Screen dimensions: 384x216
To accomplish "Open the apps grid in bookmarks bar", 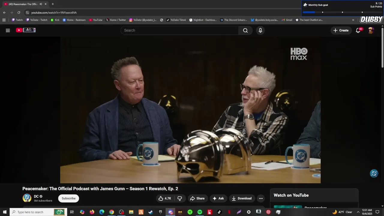I will click(4, 20).
